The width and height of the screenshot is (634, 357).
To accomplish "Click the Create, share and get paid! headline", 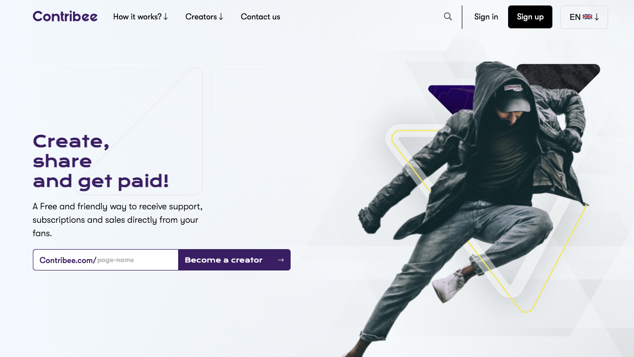I will tap(101, 161).
